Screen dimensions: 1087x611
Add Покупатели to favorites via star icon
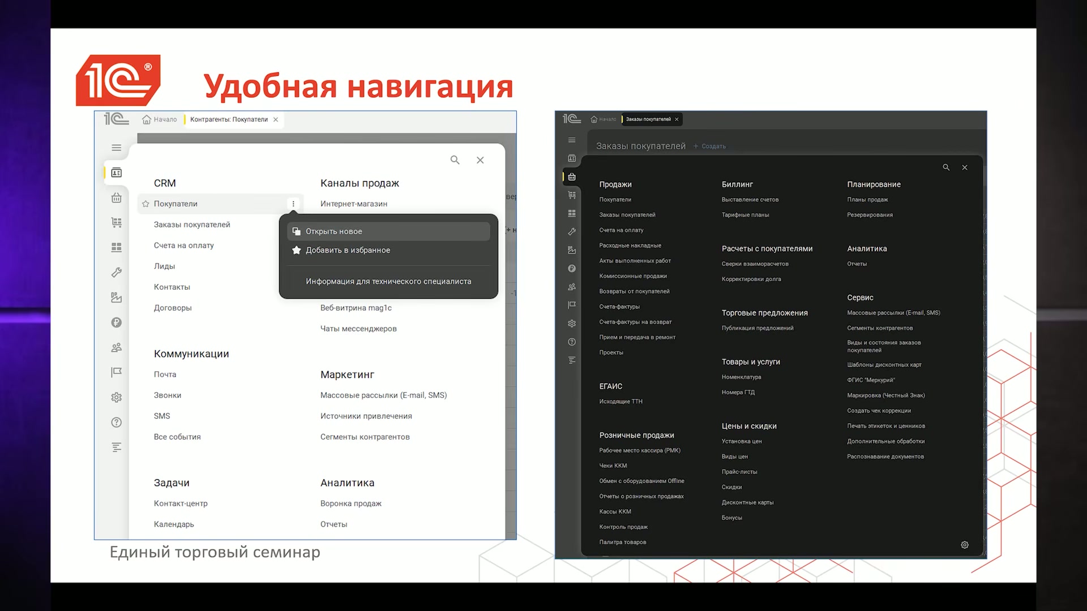(x=145, y=204)
